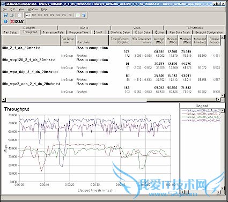Click the Minimum (Mbps) column header
228x202 pixels.
point(172,41)
